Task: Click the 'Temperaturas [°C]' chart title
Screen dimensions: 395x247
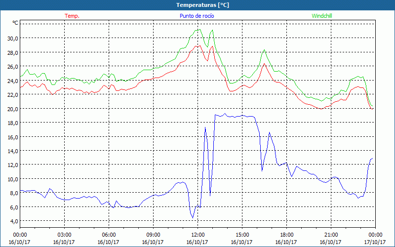Action: [202, 5]
